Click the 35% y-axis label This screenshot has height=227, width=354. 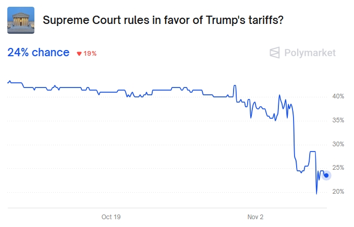coord(338,120)
